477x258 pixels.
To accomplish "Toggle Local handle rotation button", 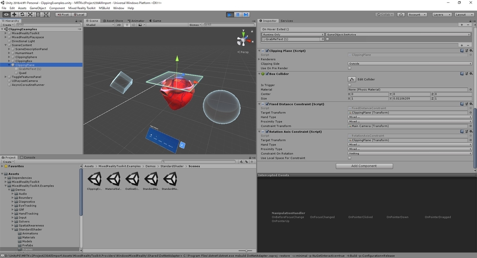I will tap(79, 15).
